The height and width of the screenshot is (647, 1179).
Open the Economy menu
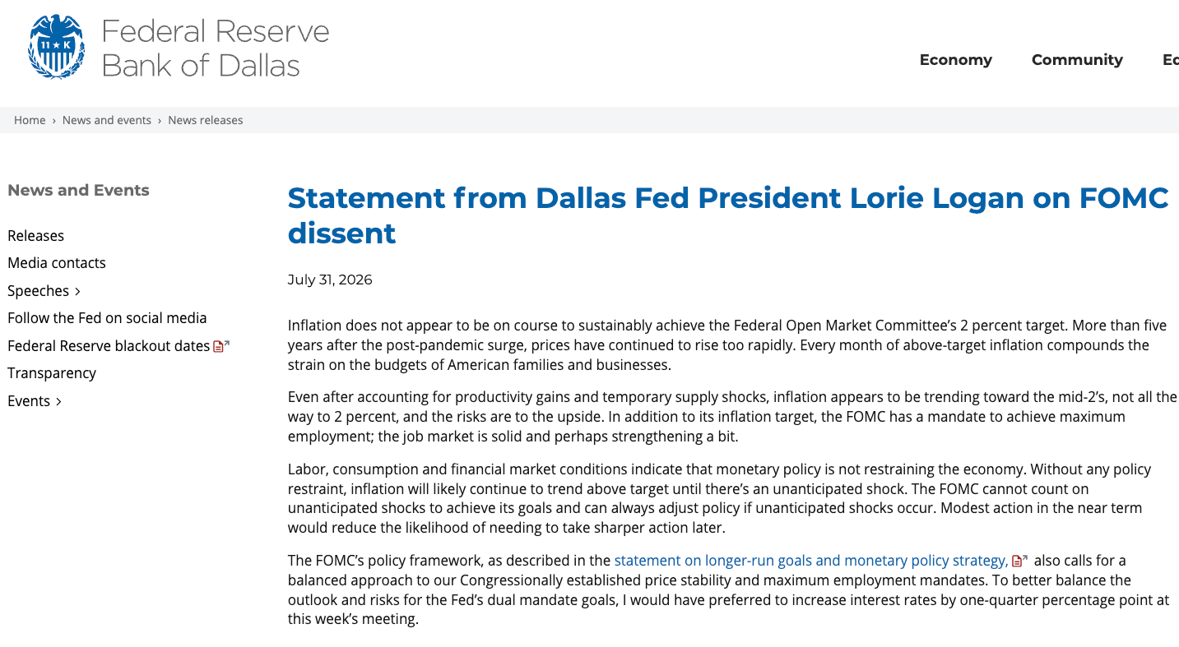(955, 60)
